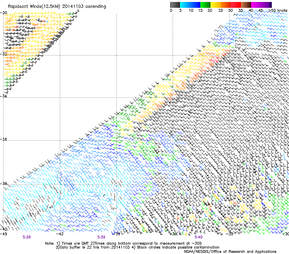The image size is (289, 254).
Task: Select the '-34' latitude axis label
Action: [4, 96]
